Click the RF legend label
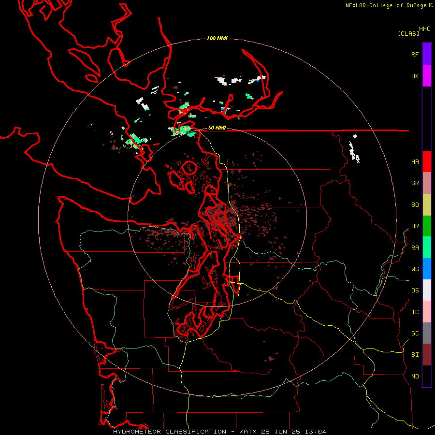This screenshot has height=435, width=435. [x=415, y=54]
